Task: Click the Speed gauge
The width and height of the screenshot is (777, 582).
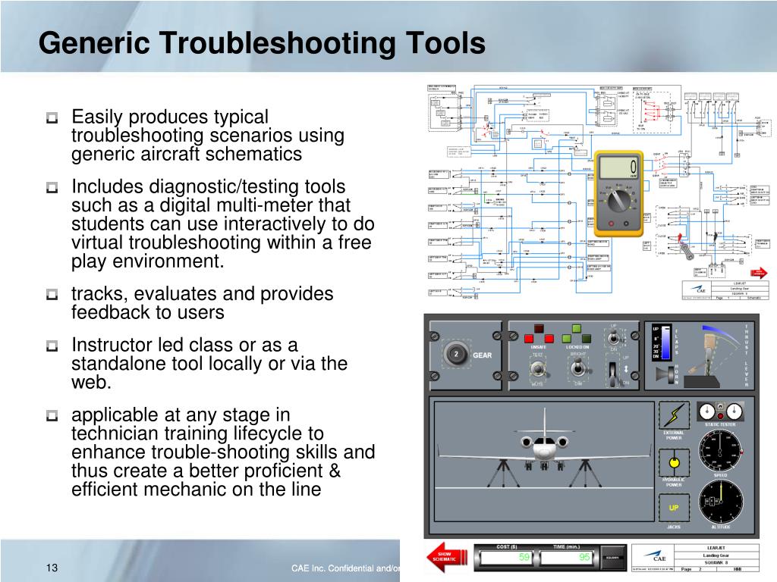Action: (721, 451)
